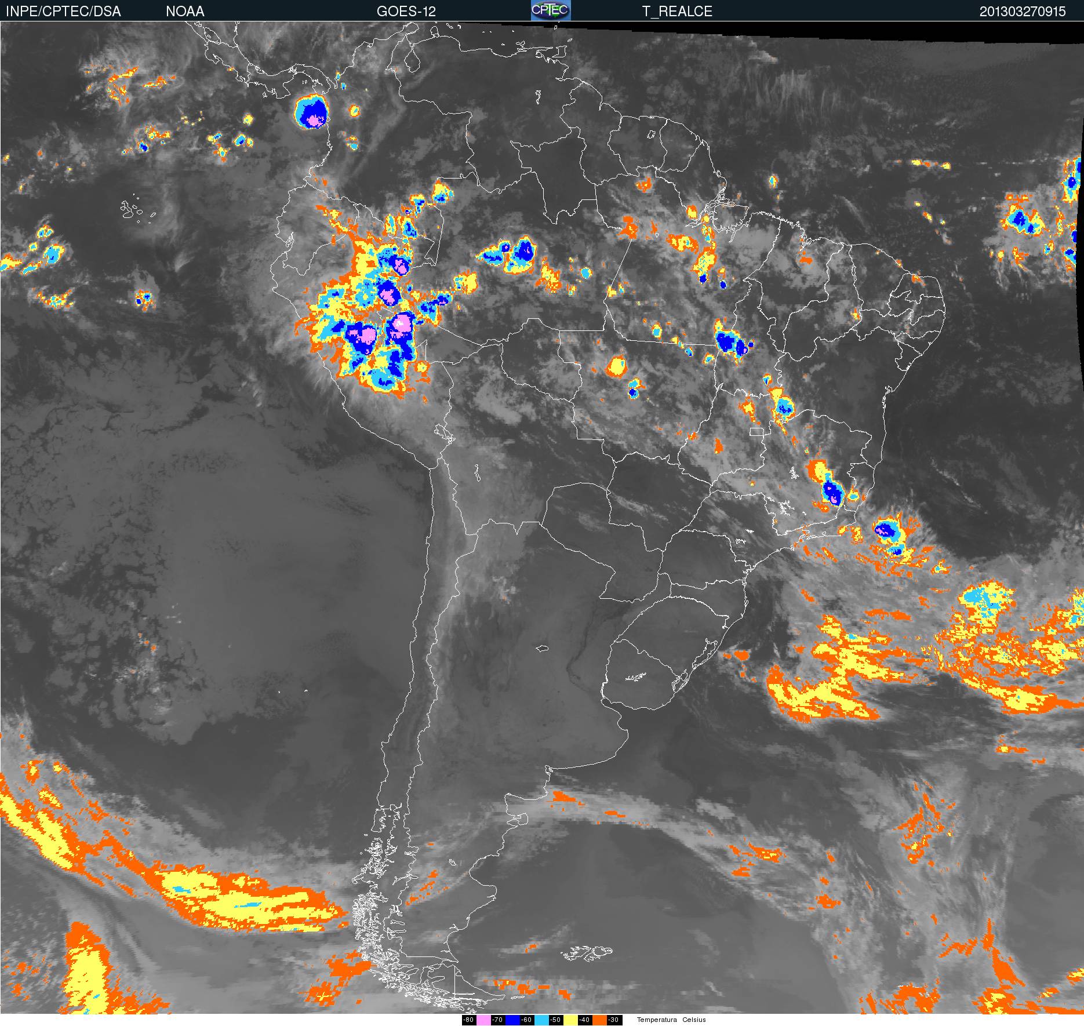Click the -70 legend value
Viewport: 1084px width, 1026px height.
click(498, 1020)
